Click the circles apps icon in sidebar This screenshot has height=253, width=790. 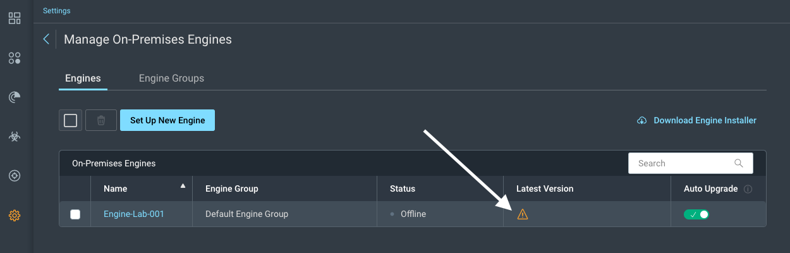click(x=15, y=58)
